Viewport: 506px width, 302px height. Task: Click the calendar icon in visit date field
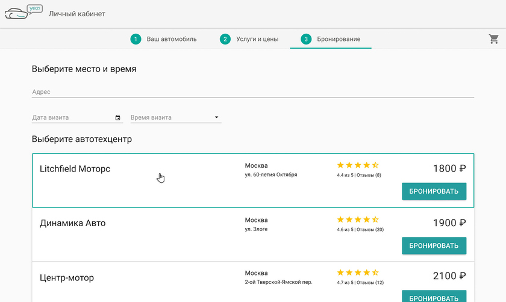[117, 118]
